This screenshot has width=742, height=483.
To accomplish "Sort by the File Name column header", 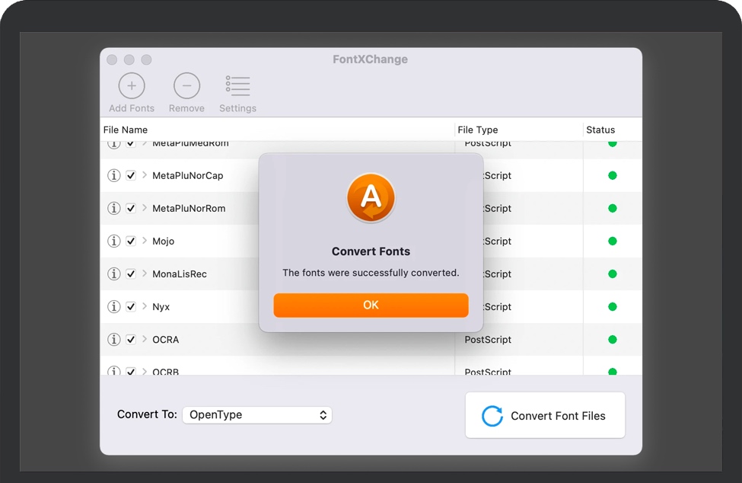I will pos(126,130).
